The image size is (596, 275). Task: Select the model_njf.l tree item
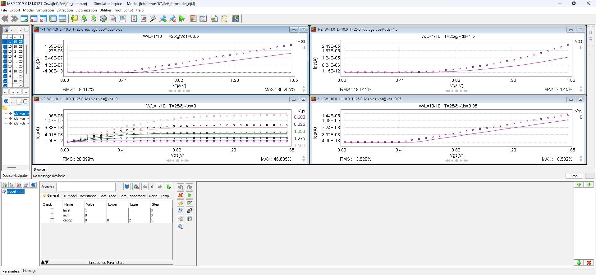(15, 191)
